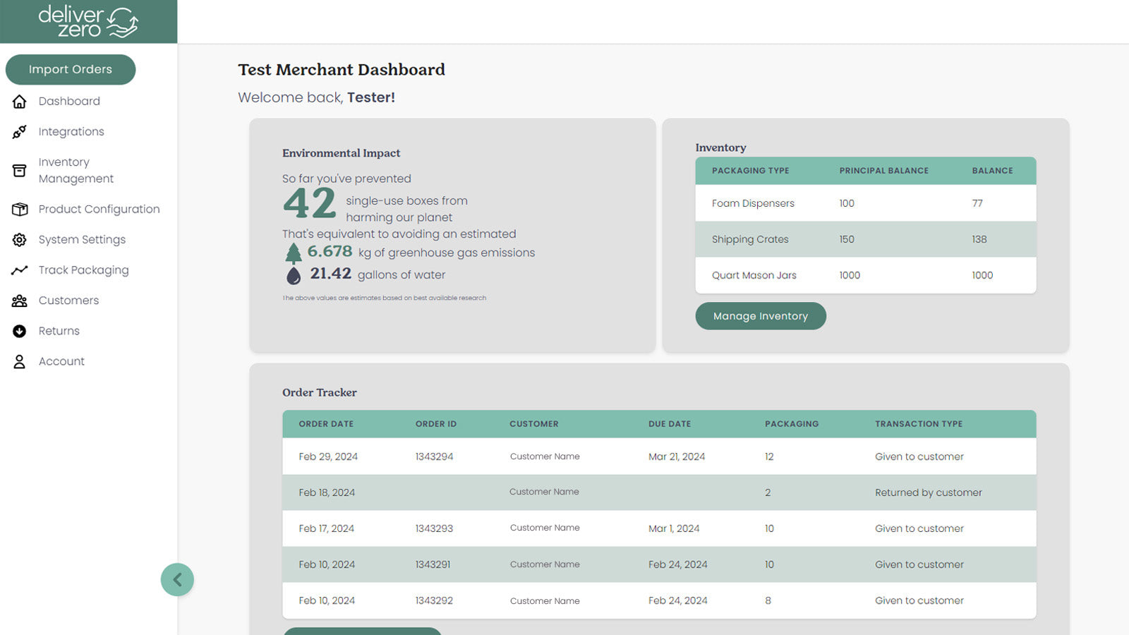Click the Customers group icon
1129x635 pixels.
tap(20, 301)
